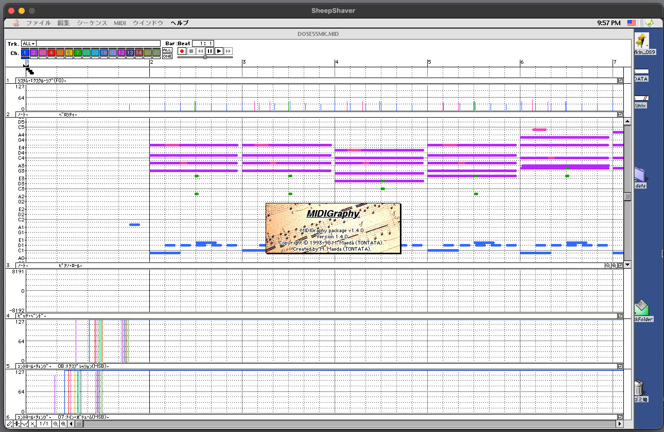
Task: Toggle MIDI channel 4 red button
Action: pyautogui.click(x=51, y=53)
